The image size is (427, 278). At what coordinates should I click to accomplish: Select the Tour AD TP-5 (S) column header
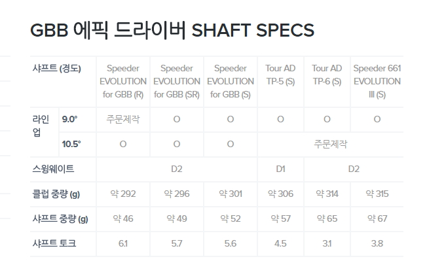[x=280, y=75]
